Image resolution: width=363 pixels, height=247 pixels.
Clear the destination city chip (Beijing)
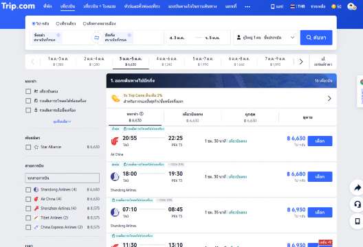(129, 35)
